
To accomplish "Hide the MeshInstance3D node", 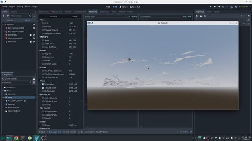I will pos(34,38).
